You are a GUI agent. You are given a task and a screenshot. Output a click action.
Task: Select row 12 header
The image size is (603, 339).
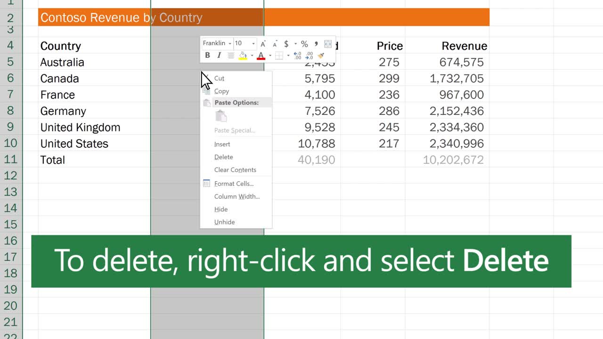click(x=10, y=176)
